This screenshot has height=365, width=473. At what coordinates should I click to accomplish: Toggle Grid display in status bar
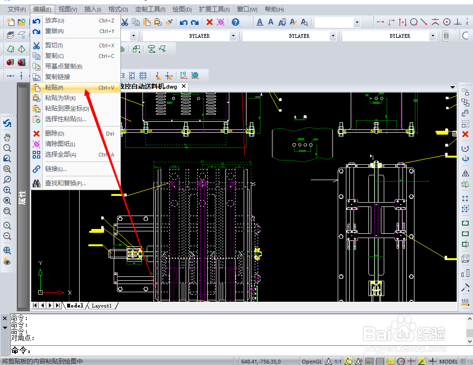click(x=380, y=361)
